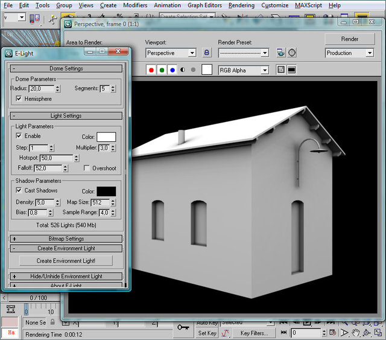Image resolution: width=386 pixels, height=340 pixels.
Task: Open the Graph Editors menu
Action: tap(204, 5)
